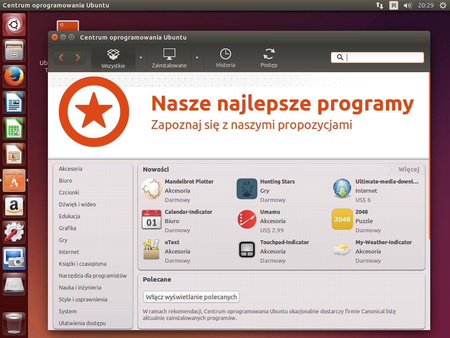Image resolution: width=450 pixels, height=338 pixels.
Task: Select the Touchpad-Indicator app icon
Action: (x=247, y=250)
